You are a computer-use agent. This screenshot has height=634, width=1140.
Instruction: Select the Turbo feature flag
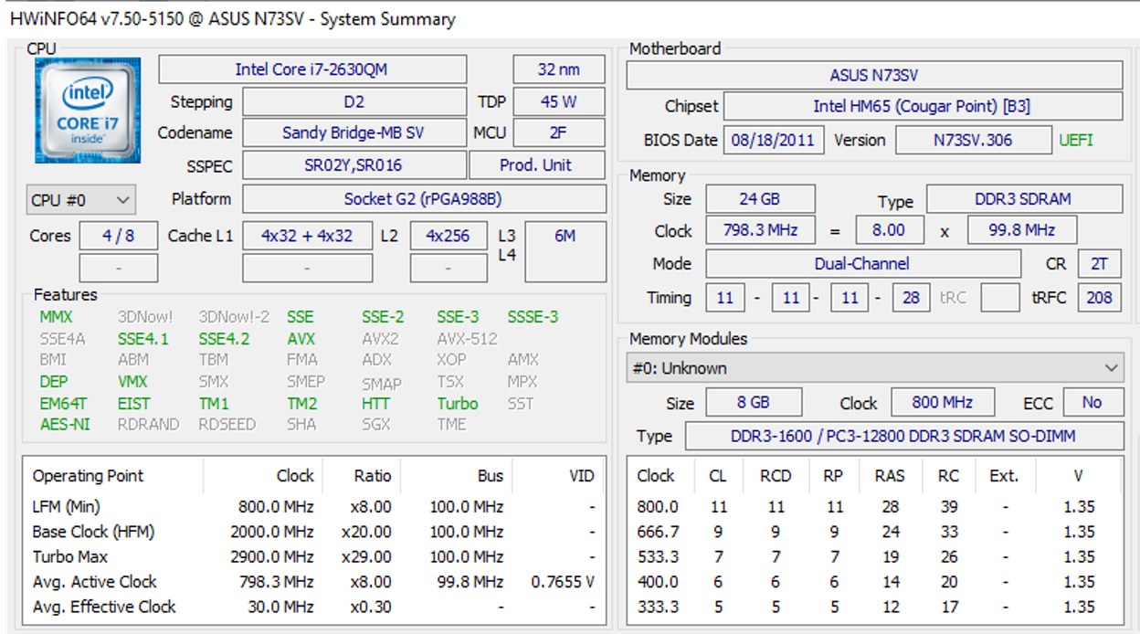click(x=458, y=404)
